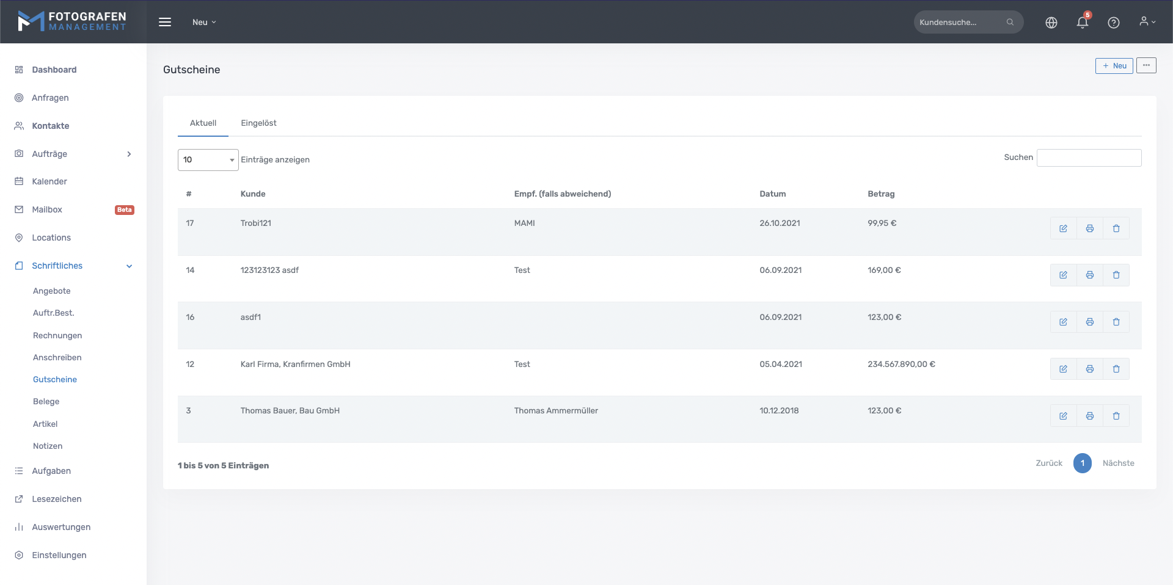This screenshot has height=585, width=1173.
Task: Toggle the hamburger sidebar menu
Action: (165, 23)
